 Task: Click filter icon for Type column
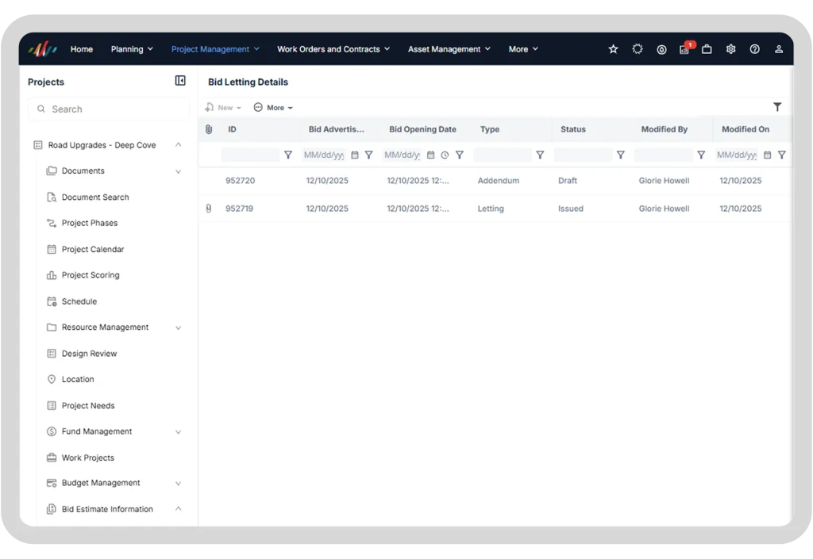[x=540, y=155]
